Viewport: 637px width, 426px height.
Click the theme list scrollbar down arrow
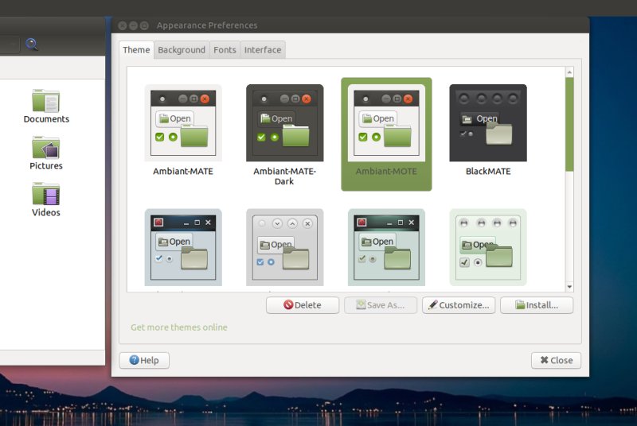coord(569,287)
